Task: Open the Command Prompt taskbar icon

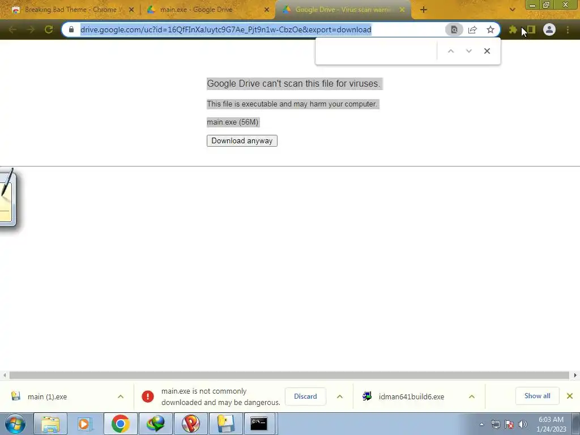Action: pyautogui.click(x=259, y=424)
